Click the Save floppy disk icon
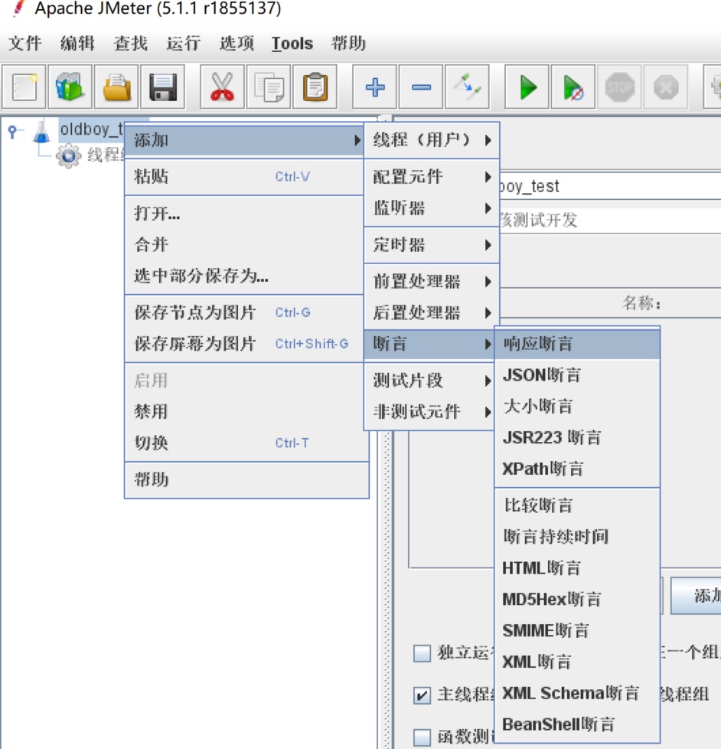The height and width of the screenshot is (749, 721). point(163,87)
